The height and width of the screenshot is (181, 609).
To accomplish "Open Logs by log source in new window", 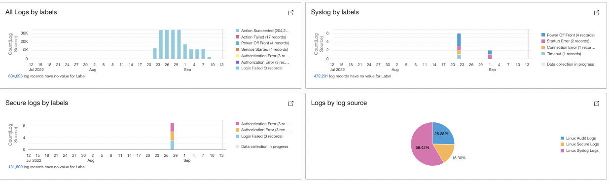I will point(597,104).
